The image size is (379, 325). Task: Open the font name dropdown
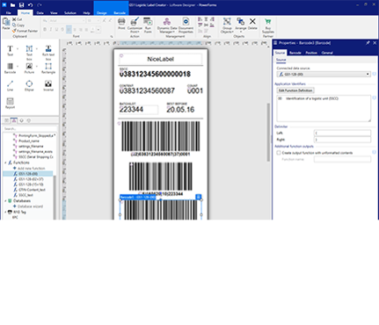coord(84,20)
